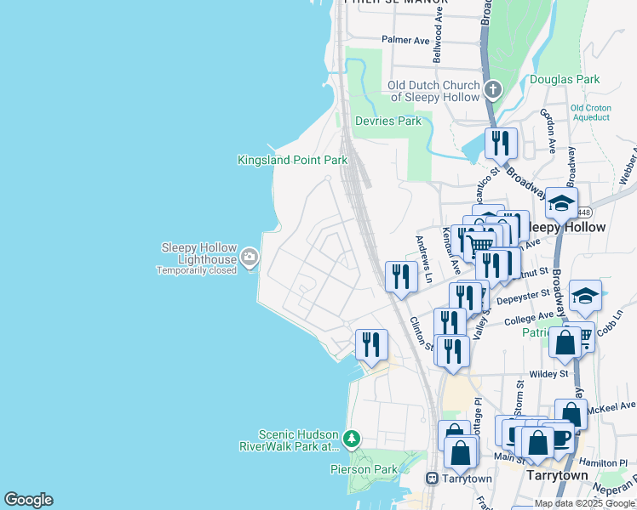This screenshot has width=637, height=510.
Task: Open the shopping cart marker near Kendall Ave
Action: pos(479,246)
